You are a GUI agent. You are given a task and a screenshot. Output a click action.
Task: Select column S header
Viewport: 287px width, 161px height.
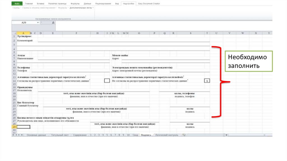pos(191,33)
